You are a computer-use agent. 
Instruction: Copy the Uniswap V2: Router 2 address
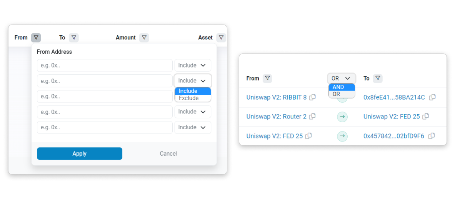click(x=312, y=116)
